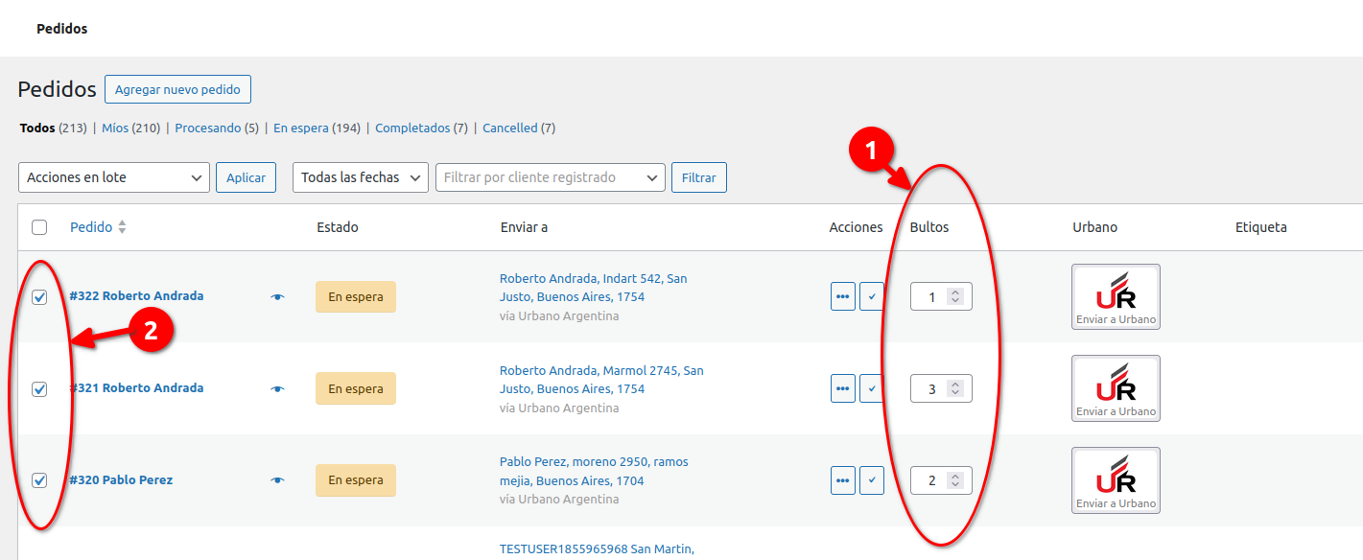Uncheck the checkbox for order #322
Screen dimensions: 1363x560
[x=39, y=297]
